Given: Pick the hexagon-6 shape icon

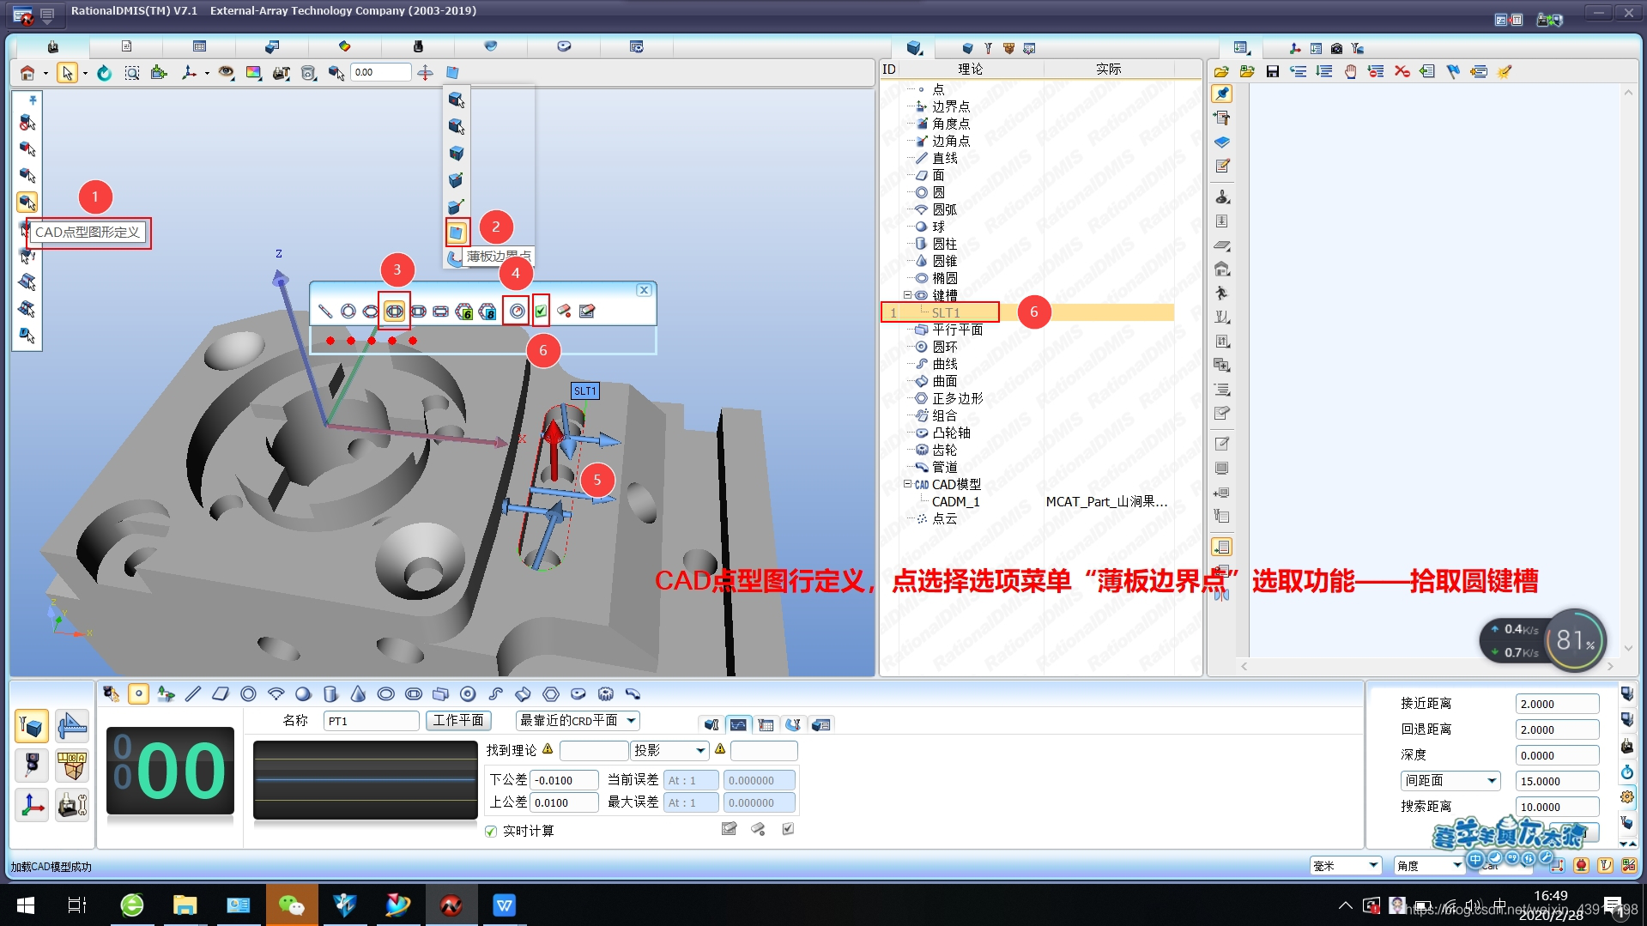Looking at the screenshot, I should (x=465, y=311).
